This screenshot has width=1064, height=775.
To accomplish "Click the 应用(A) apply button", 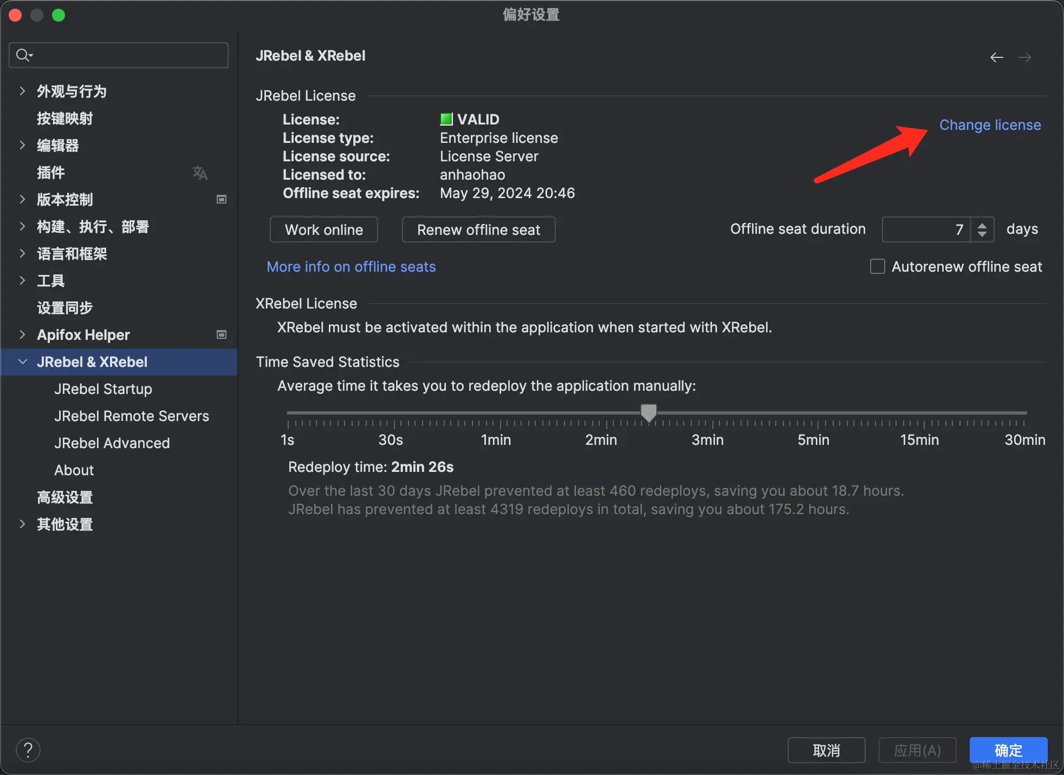I will 917,750.
